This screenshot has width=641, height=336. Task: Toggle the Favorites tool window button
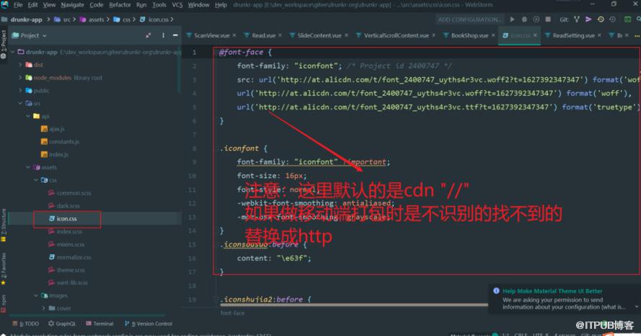[x=4, y=269]
